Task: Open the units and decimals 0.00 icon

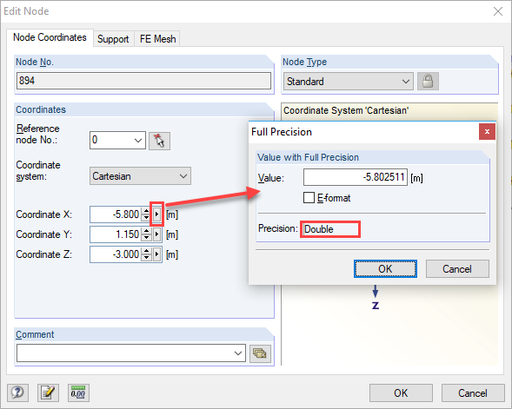Action: coord(78,393)
